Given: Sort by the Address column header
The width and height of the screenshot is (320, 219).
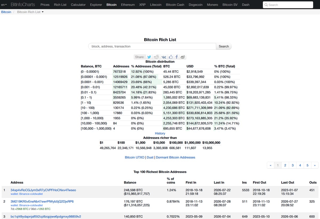Looking at the screenshot, I should 17,182.
